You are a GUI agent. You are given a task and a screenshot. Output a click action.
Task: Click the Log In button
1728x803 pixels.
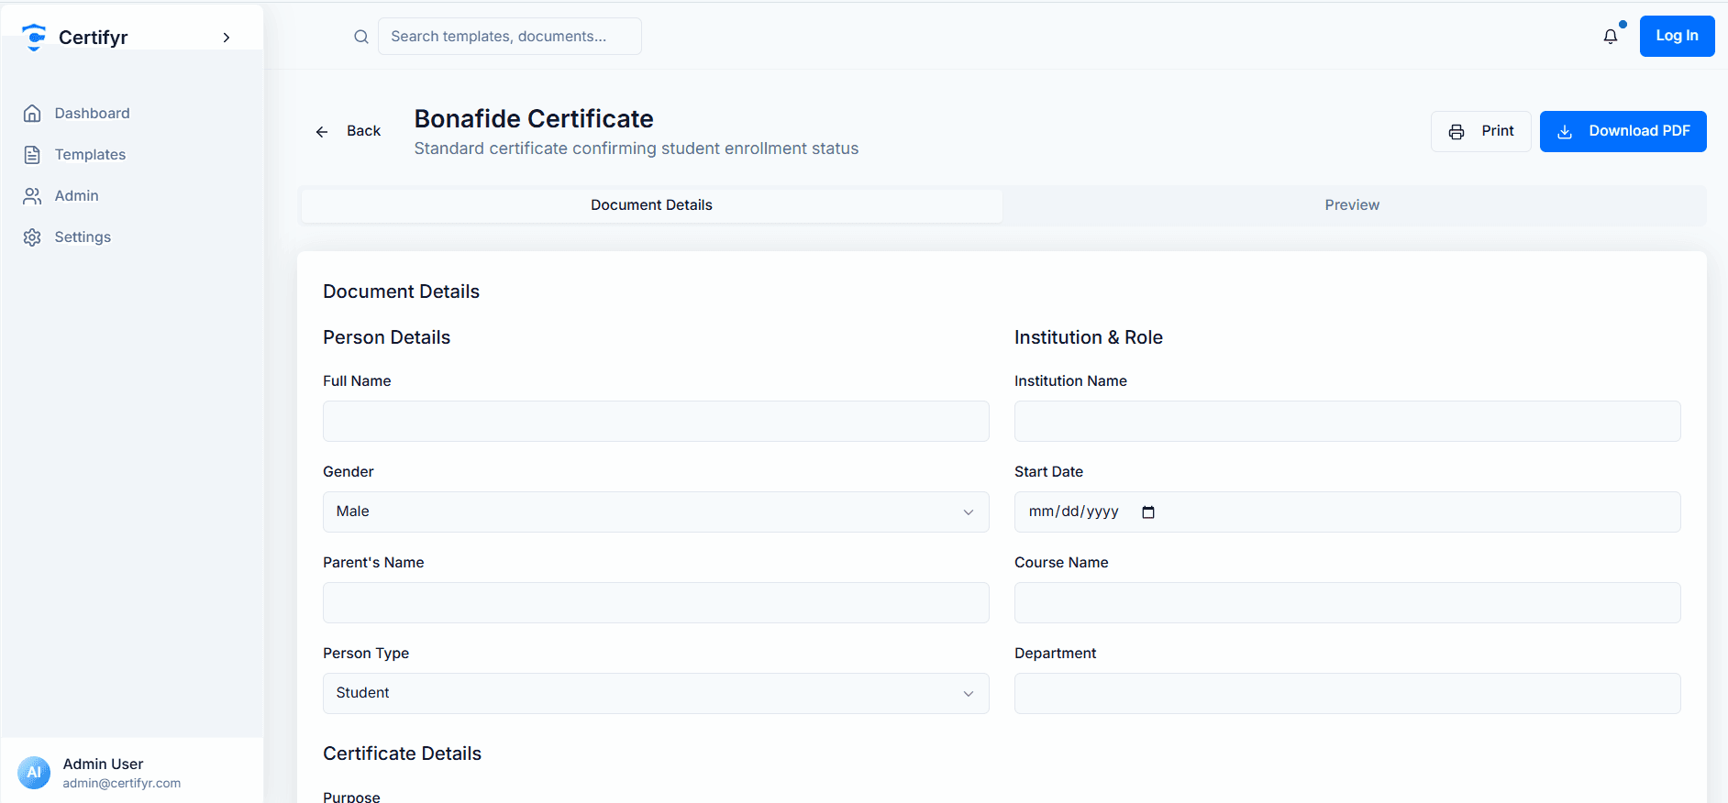click(1677, 36)
